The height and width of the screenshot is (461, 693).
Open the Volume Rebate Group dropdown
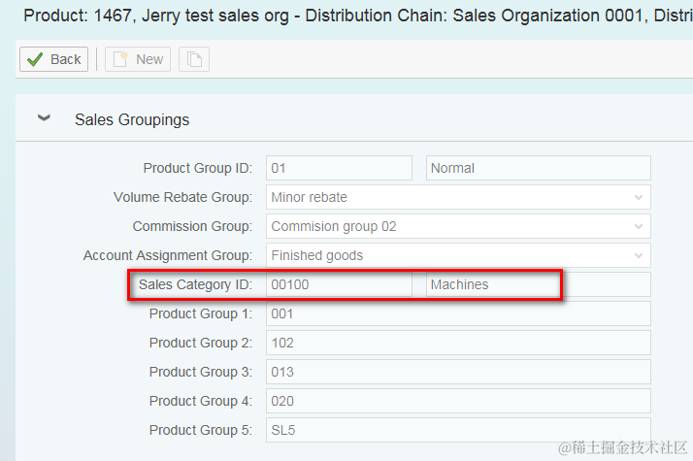638,197
